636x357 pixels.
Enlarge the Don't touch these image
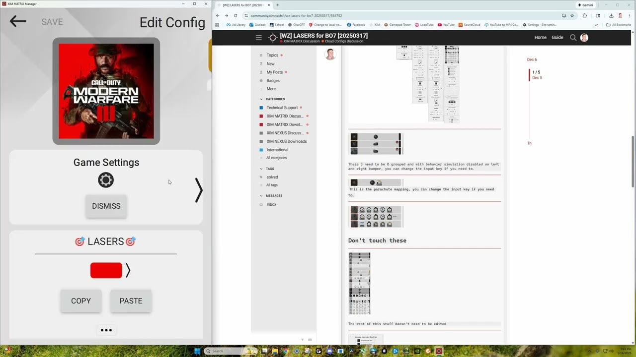coord(360,283)
